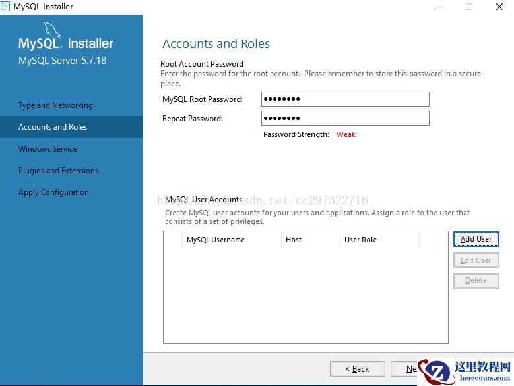Go back with the Back button

(358, 369)
